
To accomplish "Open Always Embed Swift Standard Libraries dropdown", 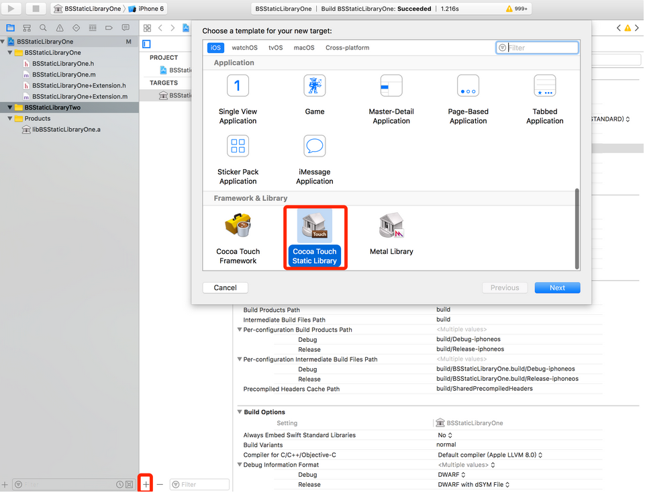I will [x=445, y=435].
